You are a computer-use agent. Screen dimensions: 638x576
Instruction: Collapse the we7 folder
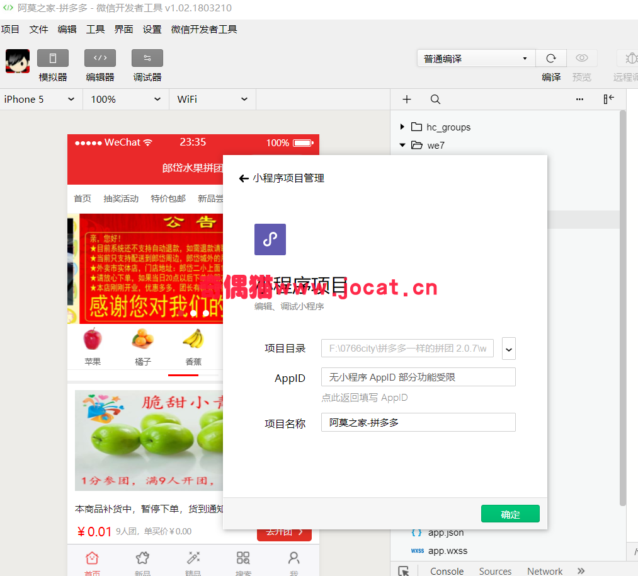click(x=402, y=145)
